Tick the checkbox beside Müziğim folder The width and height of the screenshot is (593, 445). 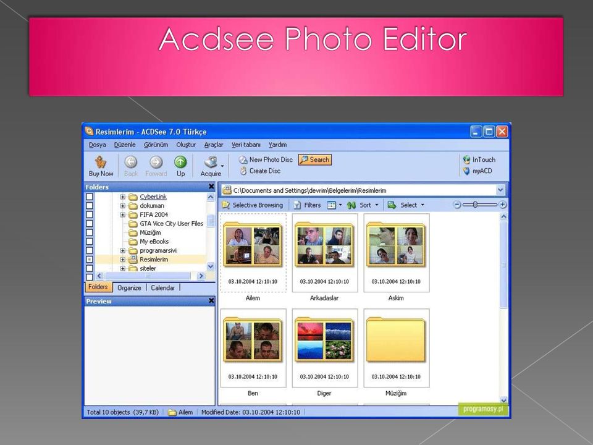click(89, 232)
